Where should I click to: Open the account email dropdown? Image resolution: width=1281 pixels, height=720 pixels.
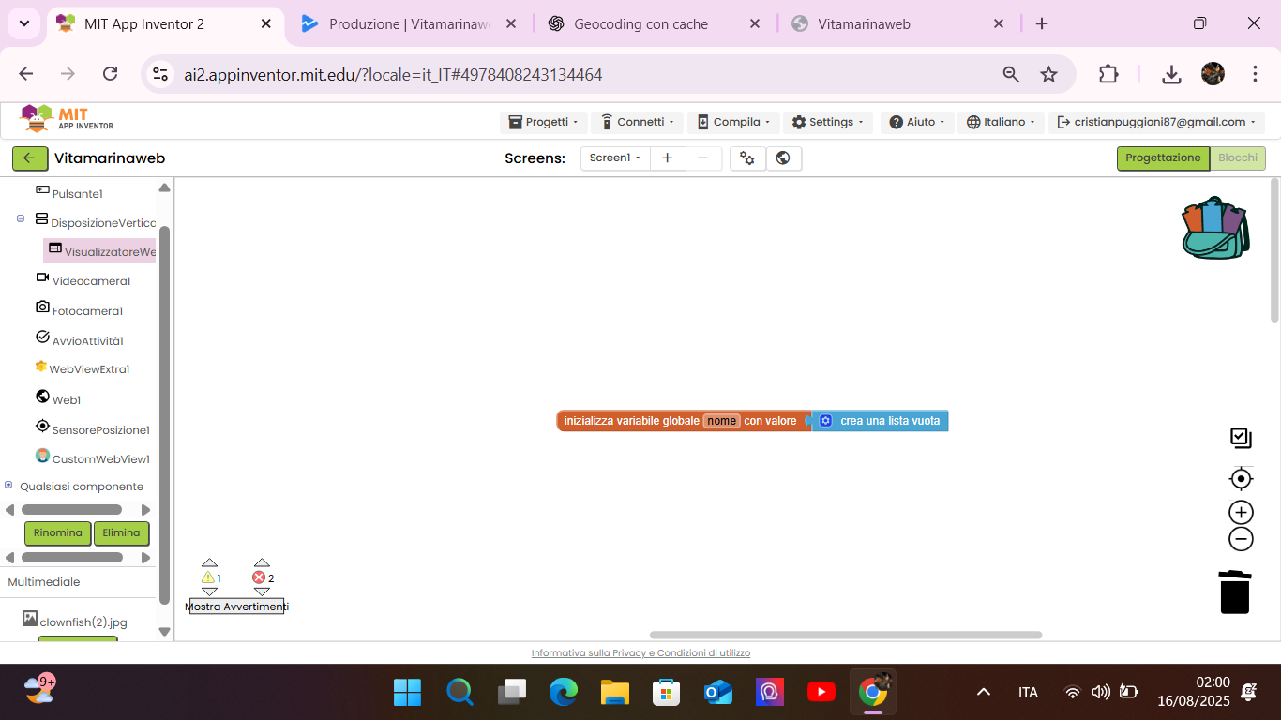1157,123
